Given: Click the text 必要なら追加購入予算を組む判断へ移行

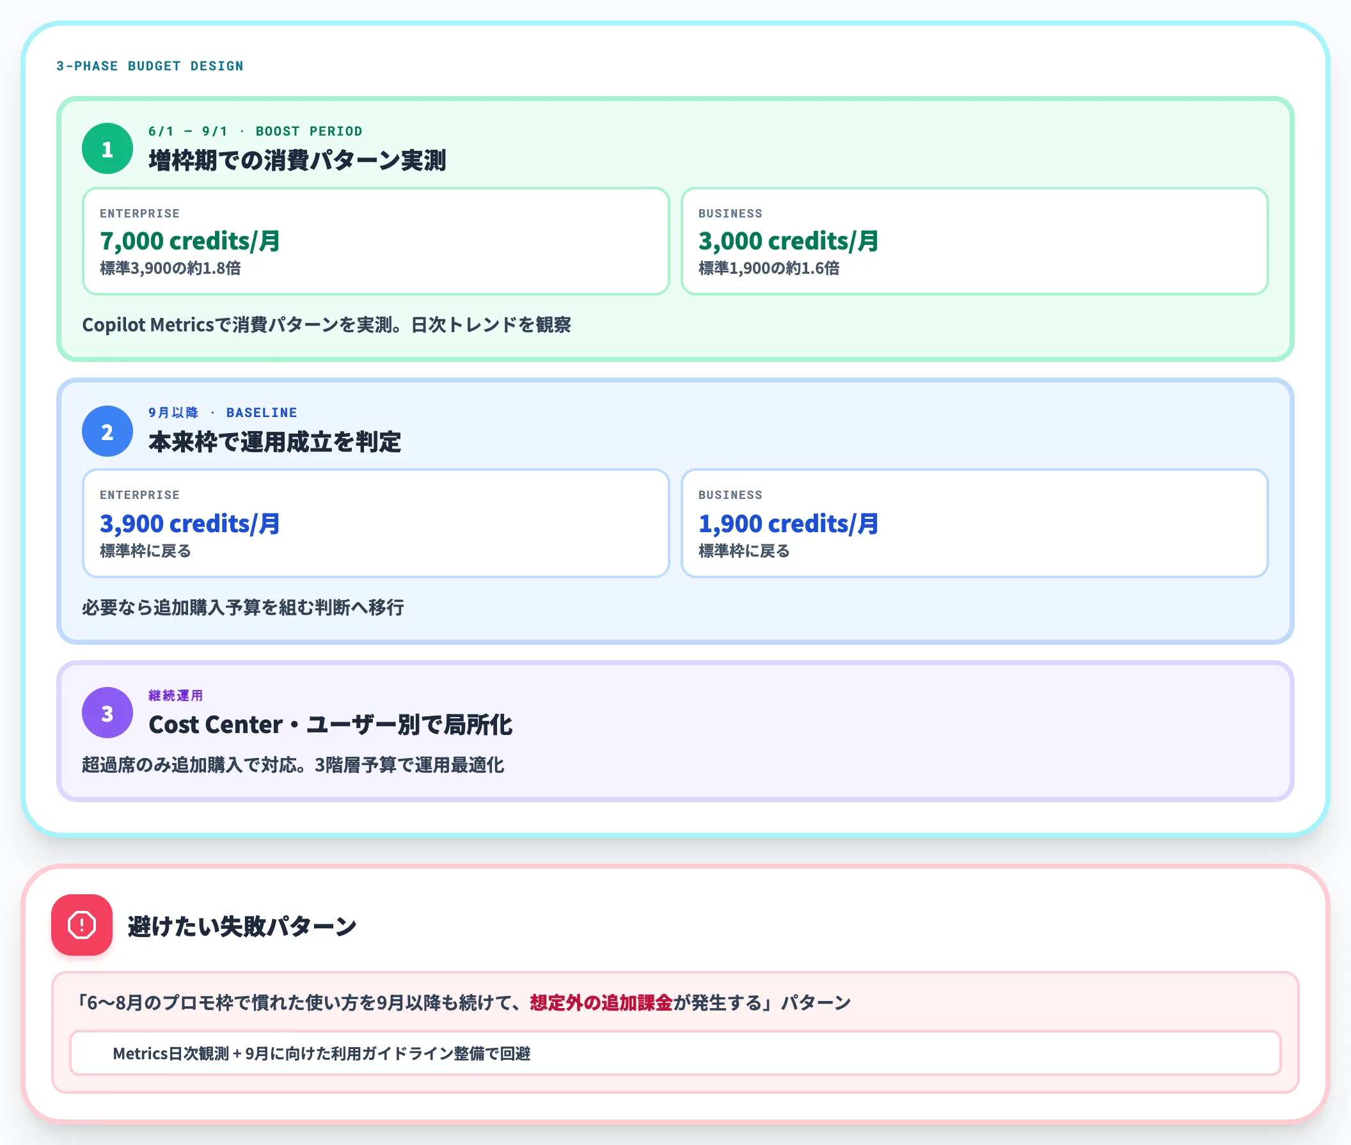Looking at the screenshot, I should [243, 608].
